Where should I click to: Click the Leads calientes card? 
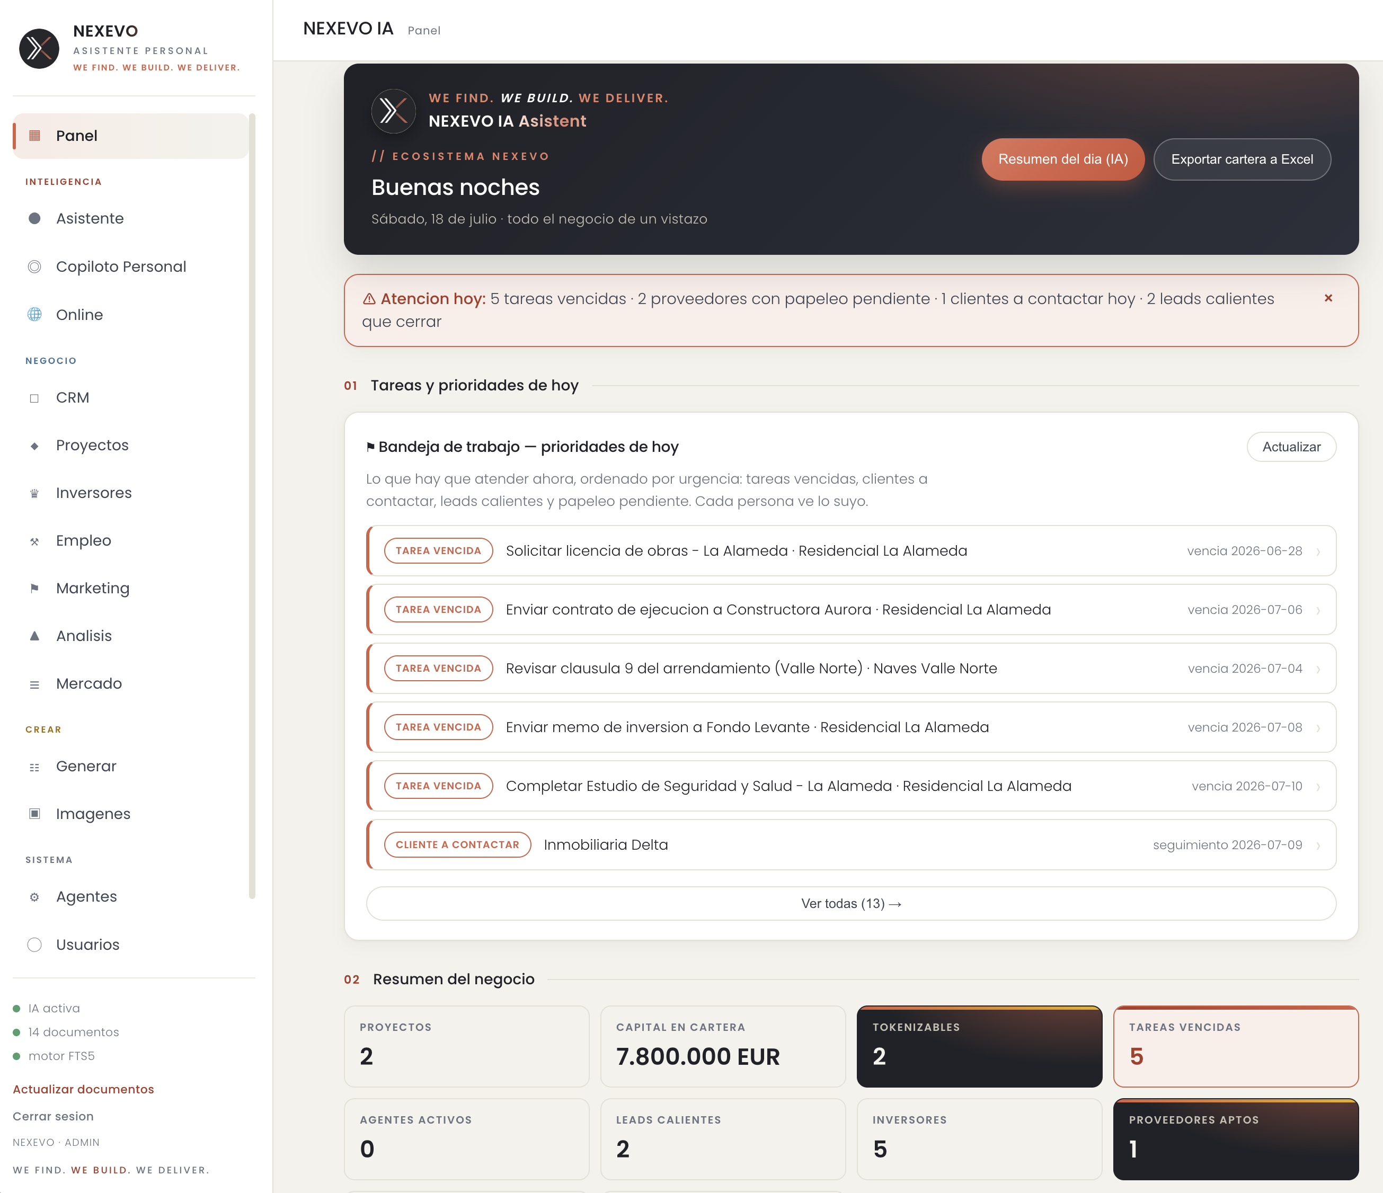tap(723, 1139)
